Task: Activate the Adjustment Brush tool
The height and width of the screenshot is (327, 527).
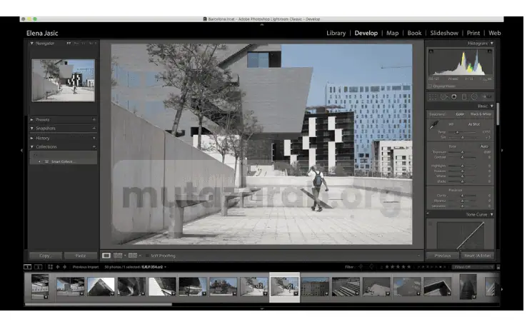Action: point(488,97)
